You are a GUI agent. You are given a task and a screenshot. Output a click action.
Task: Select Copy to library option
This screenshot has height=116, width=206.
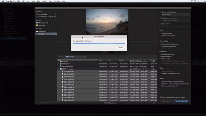tap(161, 34)
